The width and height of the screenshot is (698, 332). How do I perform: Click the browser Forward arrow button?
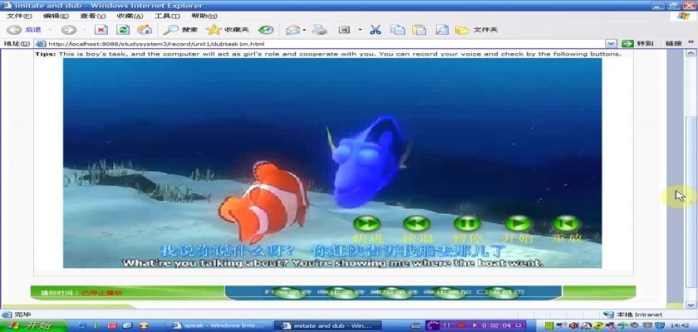click(x=69, y=30)
